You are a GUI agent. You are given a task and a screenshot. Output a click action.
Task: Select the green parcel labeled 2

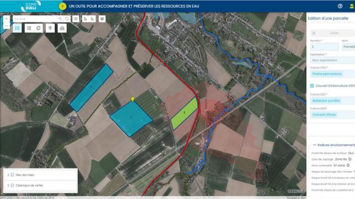click(x=184, y=113)
